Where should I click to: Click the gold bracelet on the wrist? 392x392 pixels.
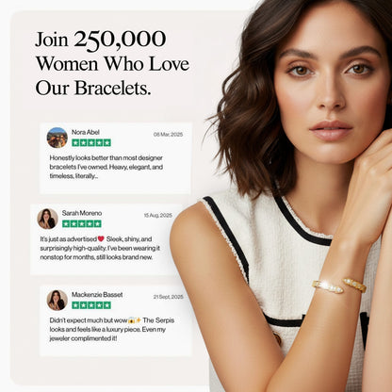coord(339,286)
